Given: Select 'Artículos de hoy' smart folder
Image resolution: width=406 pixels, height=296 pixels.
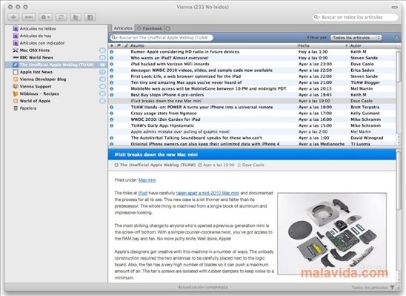Looking at the screenshot, I should [x=36, y=36].
